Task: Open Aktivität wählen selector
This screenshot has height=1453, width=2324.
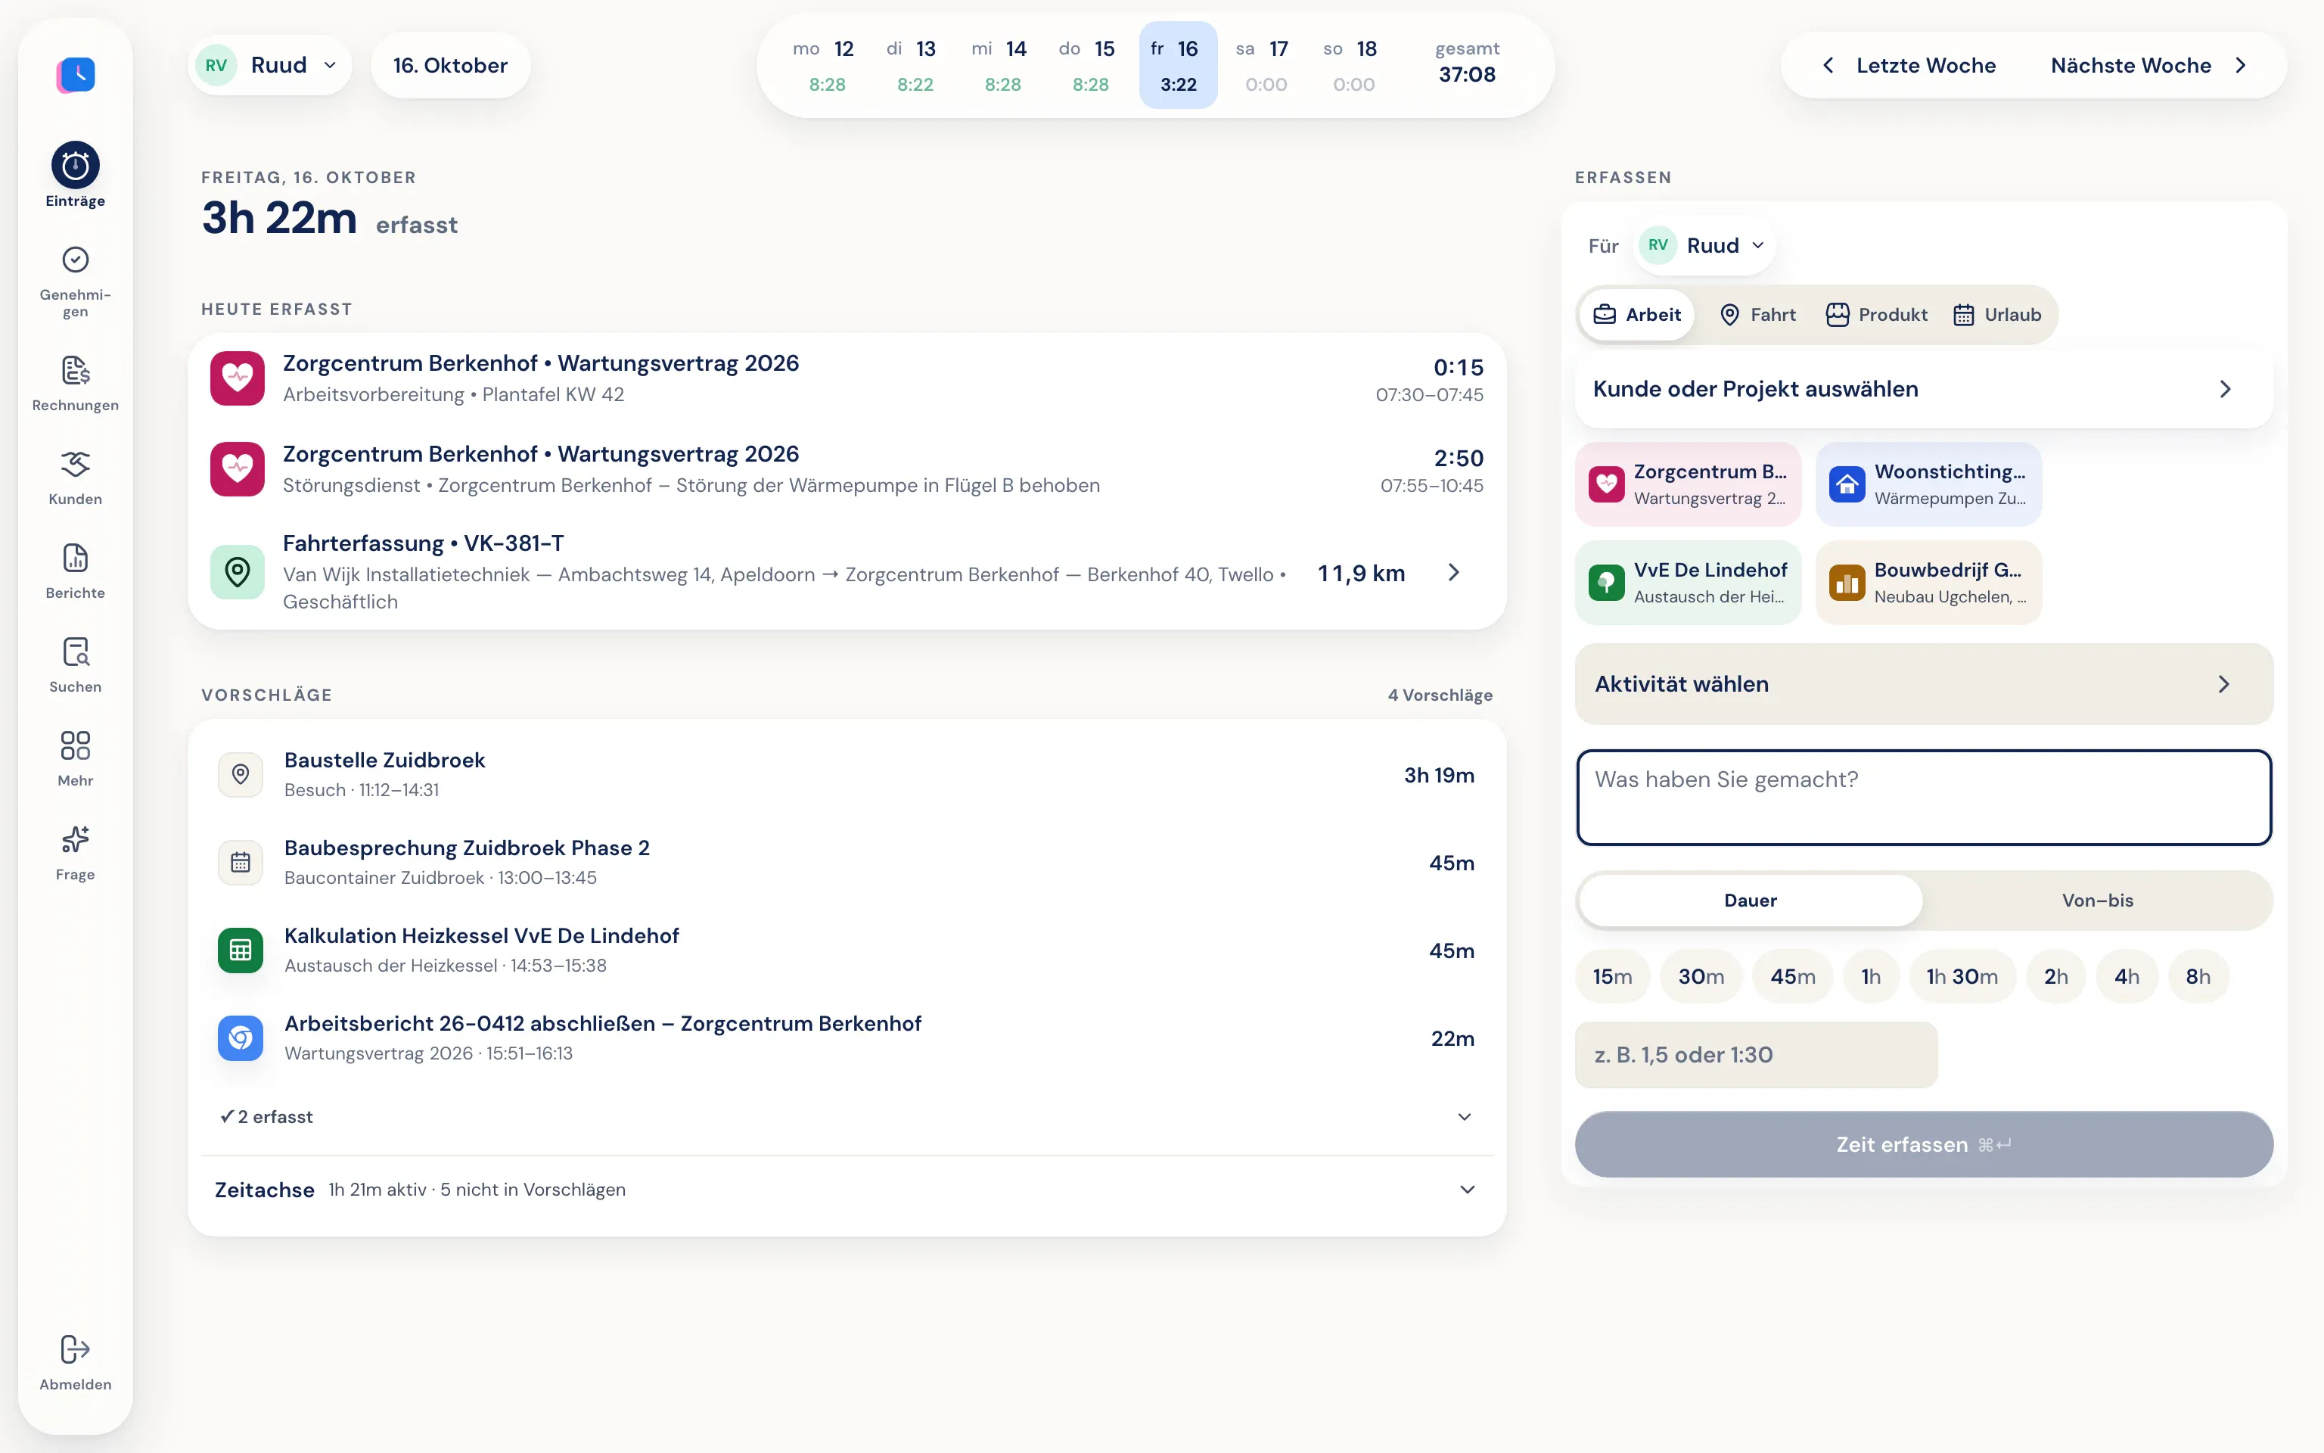Action: click(x=1924, y=684)
